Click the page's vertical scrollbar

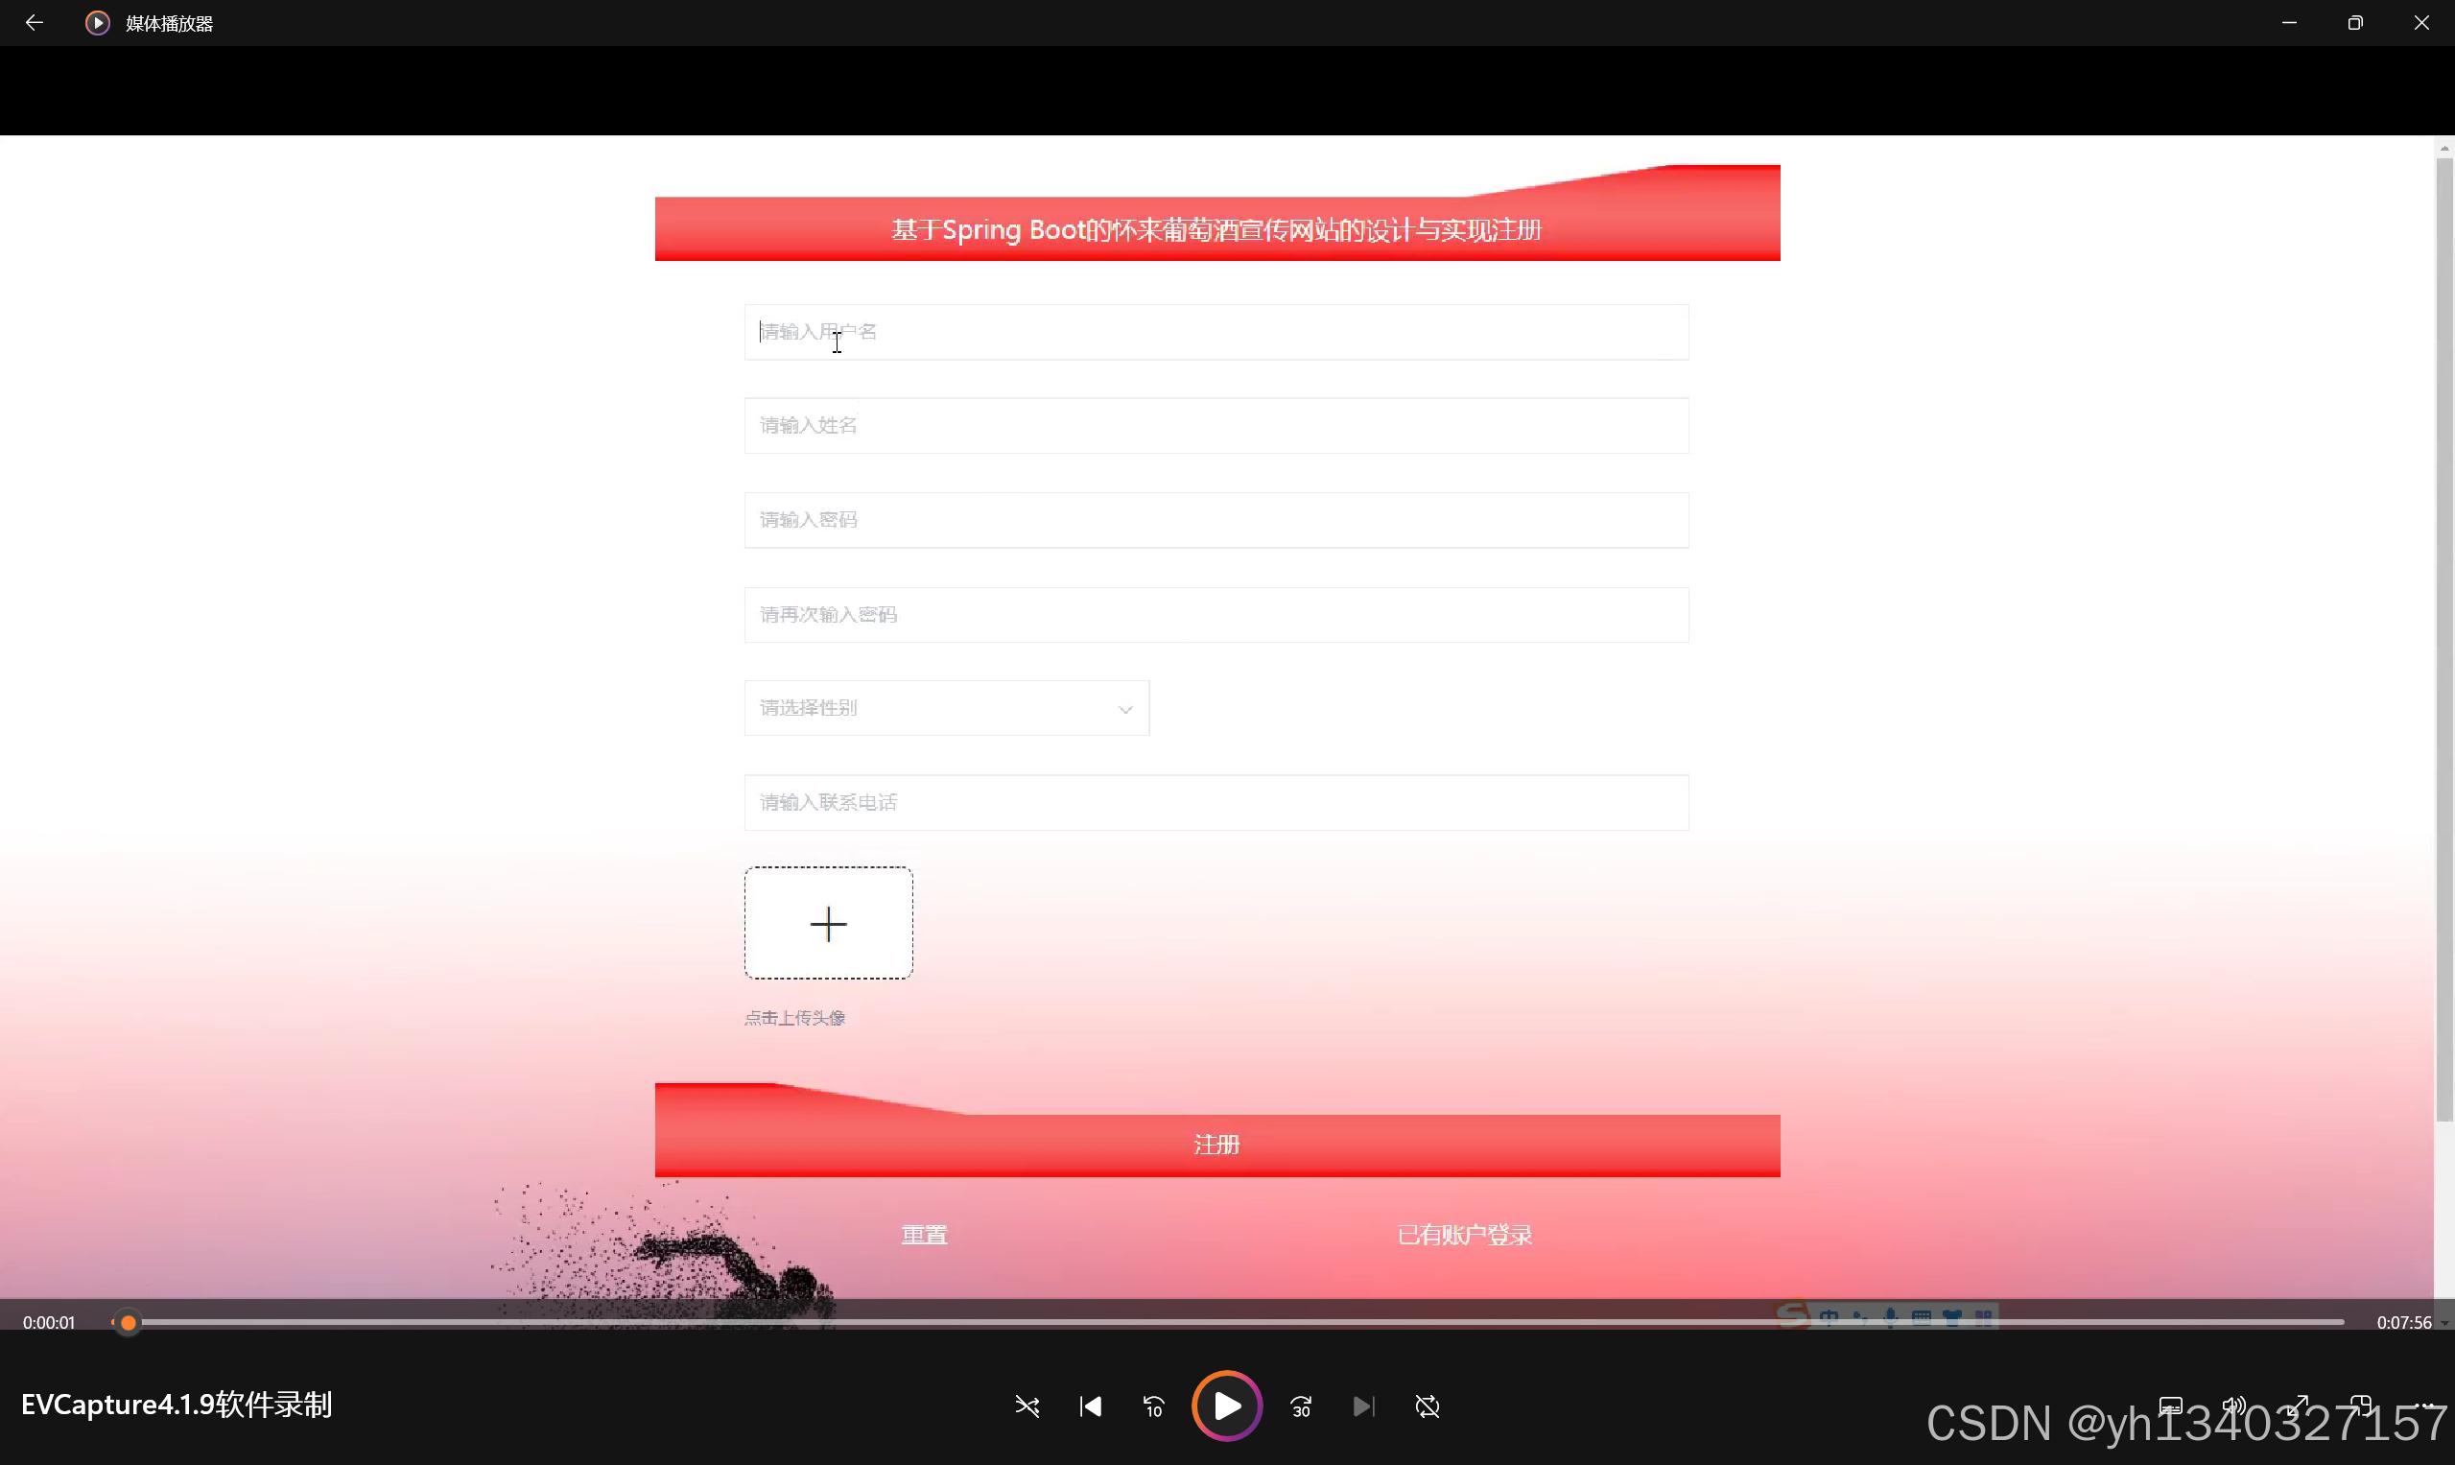2443,642
